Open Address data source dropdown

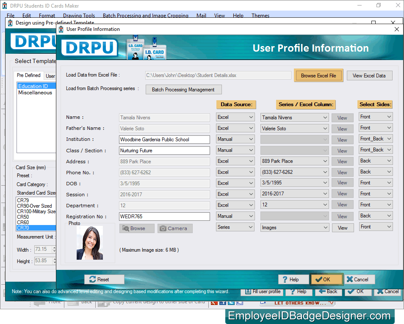pyautogui.click(x=235, y=161)
